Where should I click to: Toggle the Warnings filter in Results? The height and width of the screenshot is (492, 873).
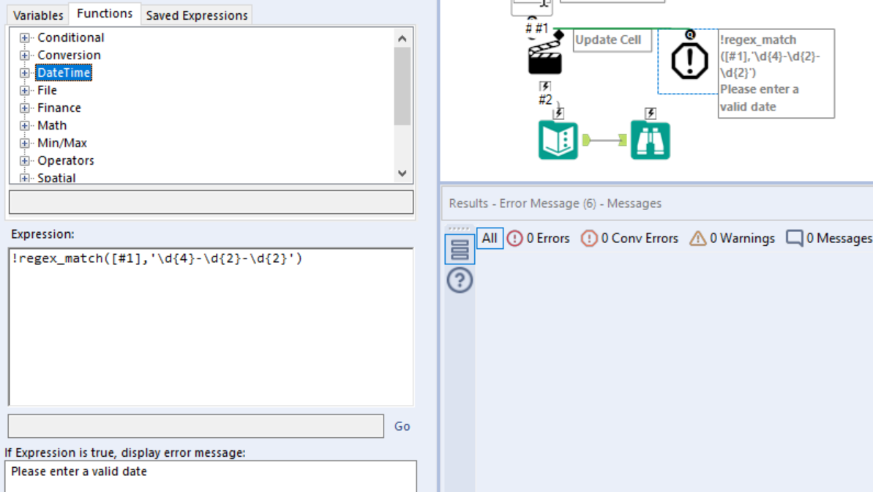click(735, 238)
